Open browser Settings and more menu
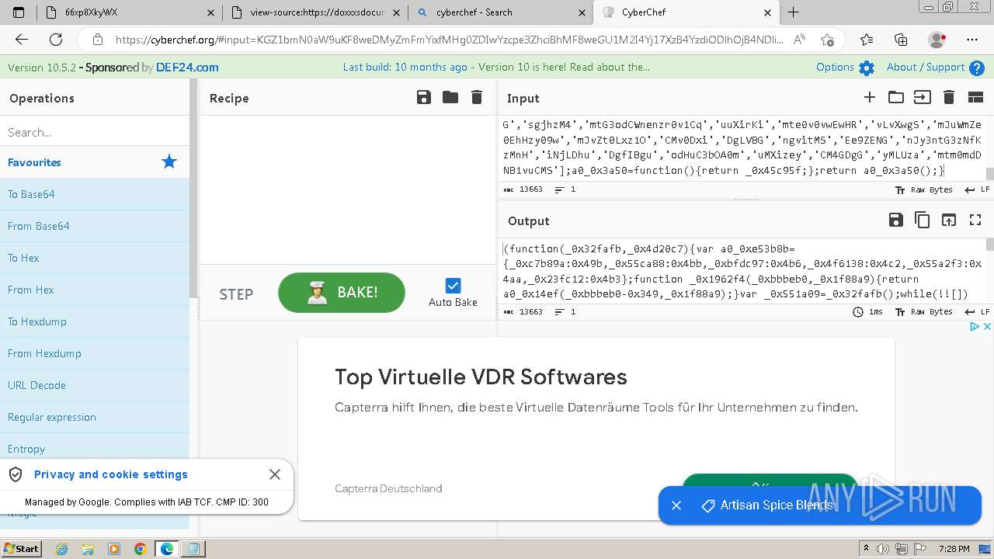 click(972, 40)
